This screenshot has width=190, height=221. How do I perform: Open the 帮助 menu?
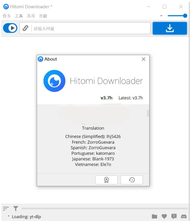click(x=43, y=16)
